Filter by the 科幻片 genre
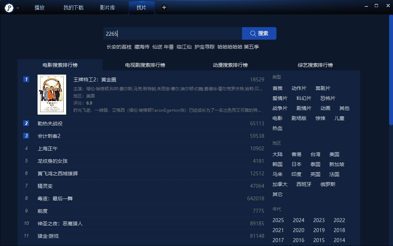 click(304, 98)
